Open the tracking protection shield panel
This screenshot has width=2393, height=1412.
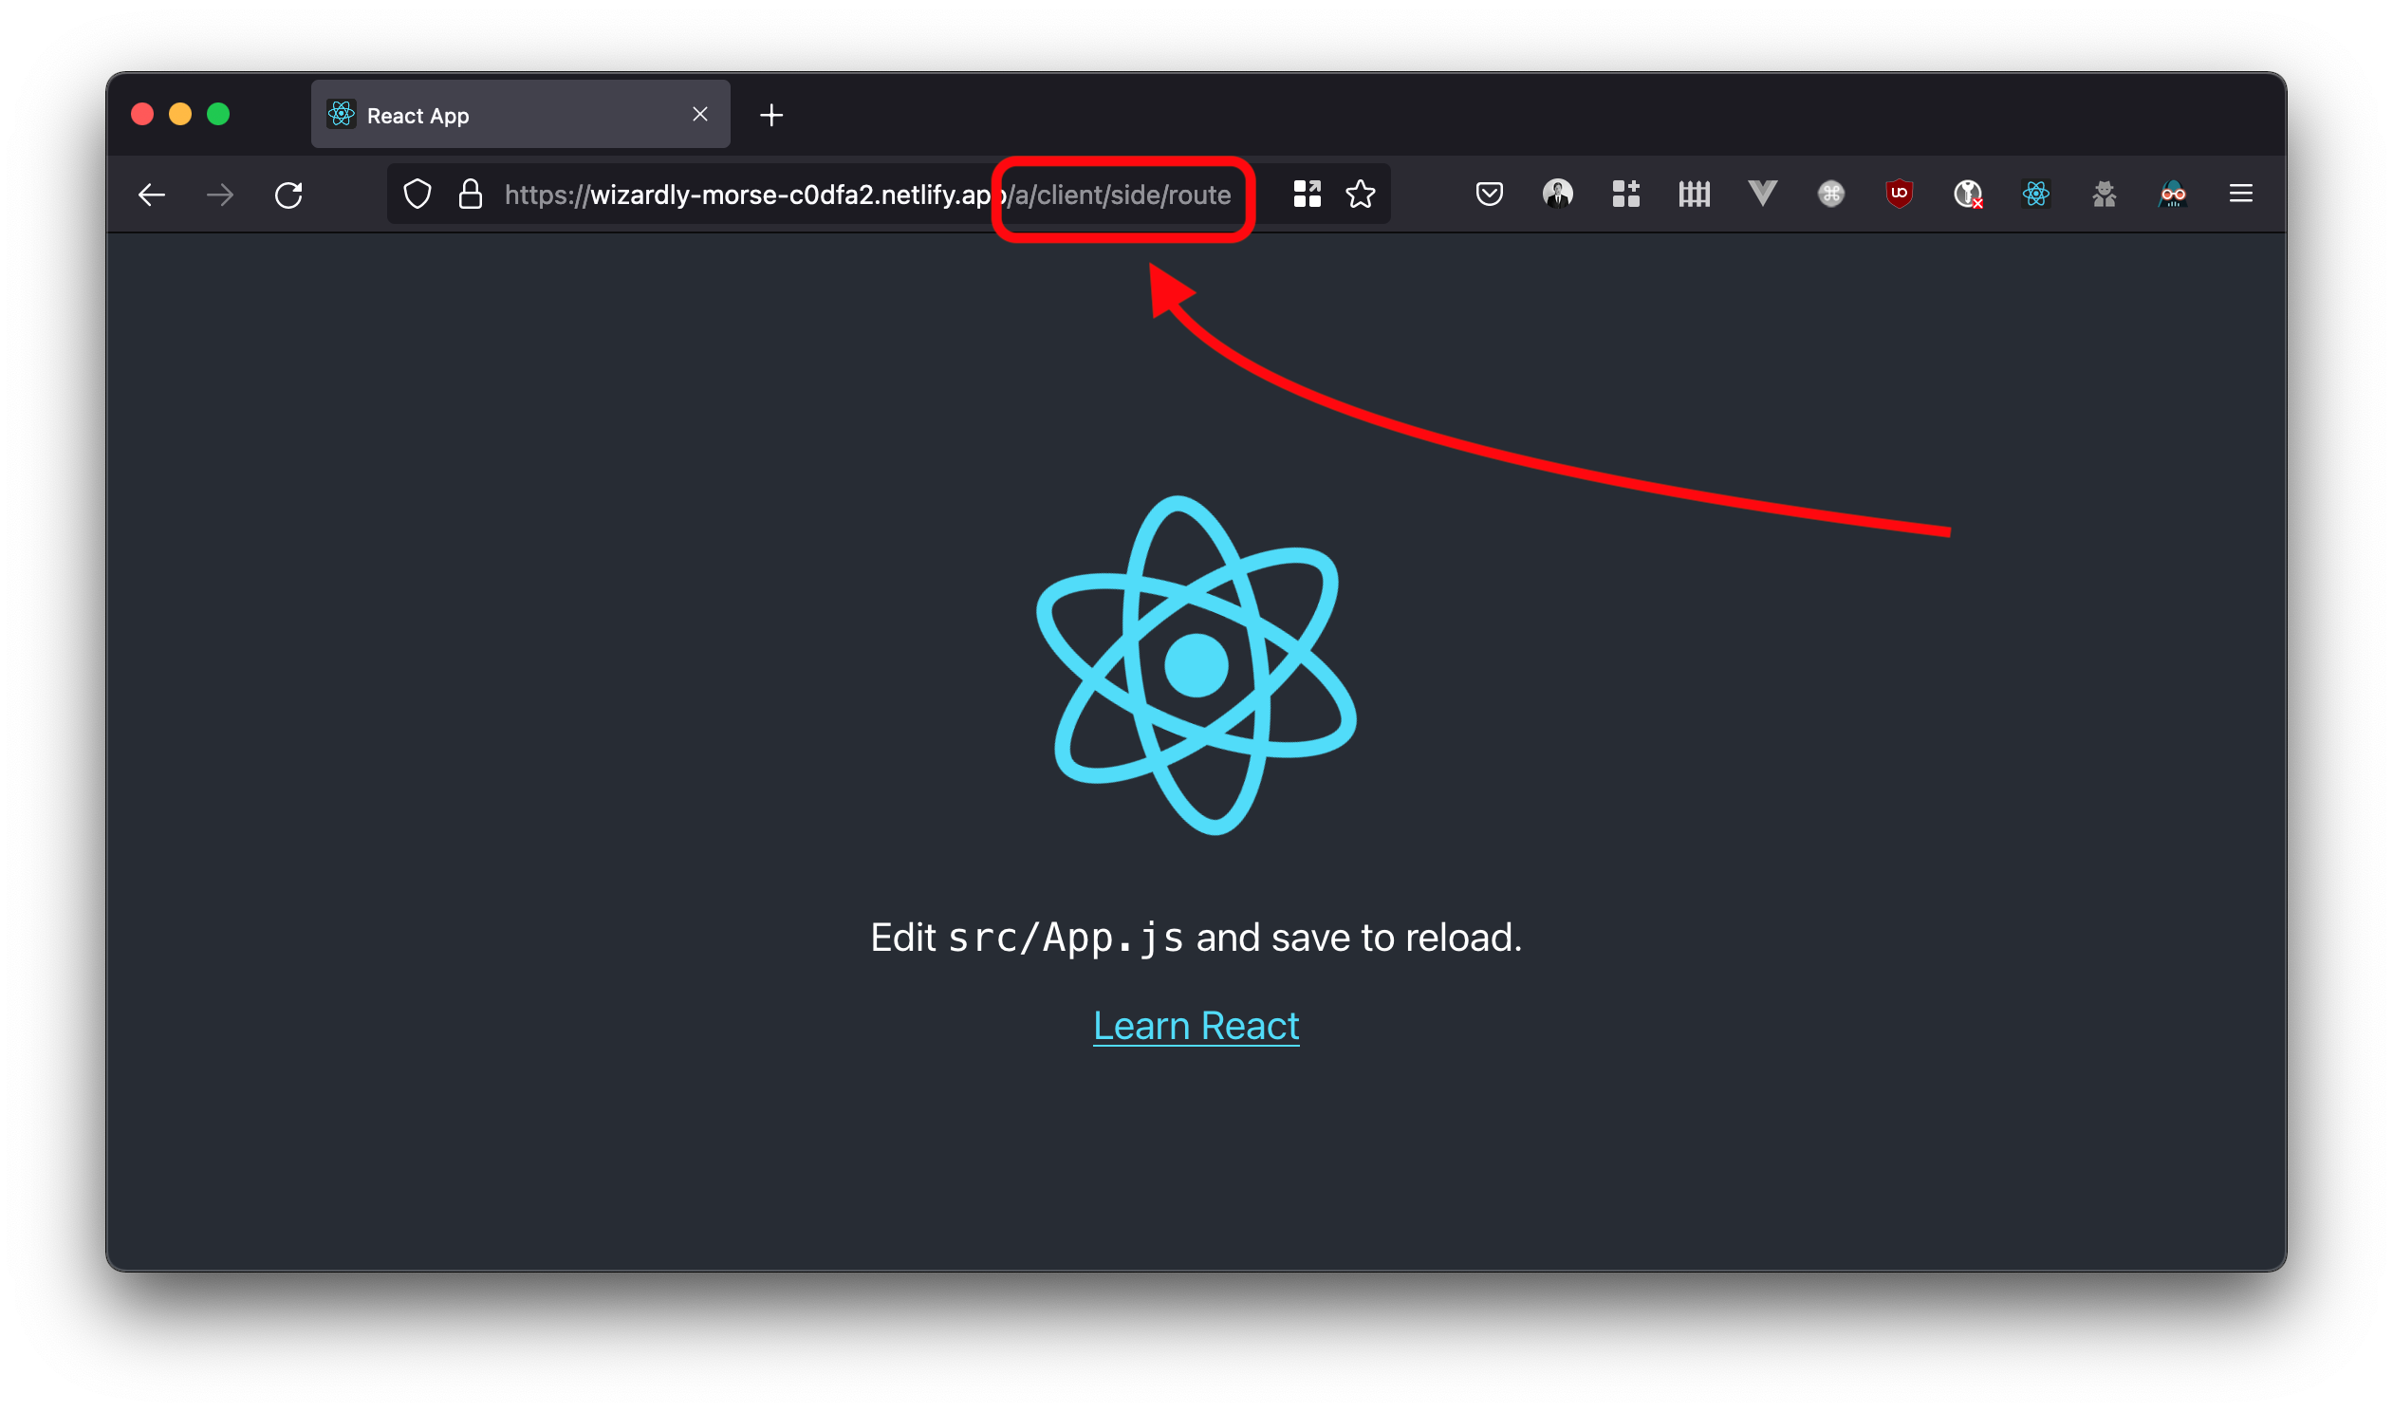pyautogui.click(x=417, y=195)
